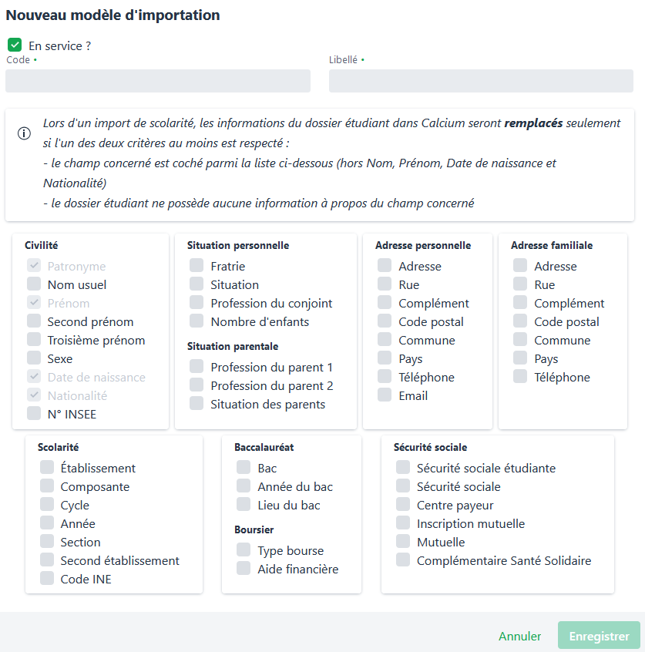Image resolution: width=645 pixels, height=652 pixels.
Task: Click the info icon beside the import notice
Action: point(25,133)
